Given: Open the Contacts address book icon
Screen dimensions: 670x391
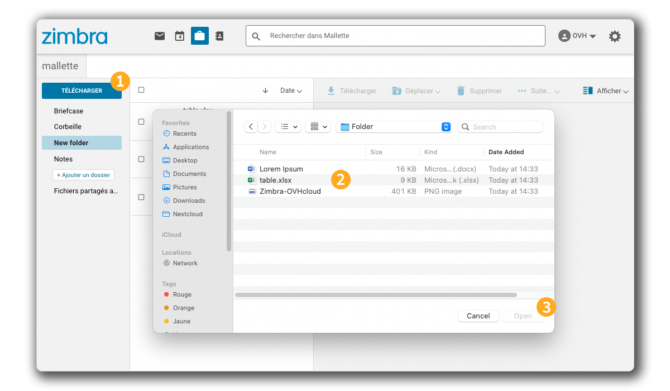Looking at the screenshot, I should (219, 35).
